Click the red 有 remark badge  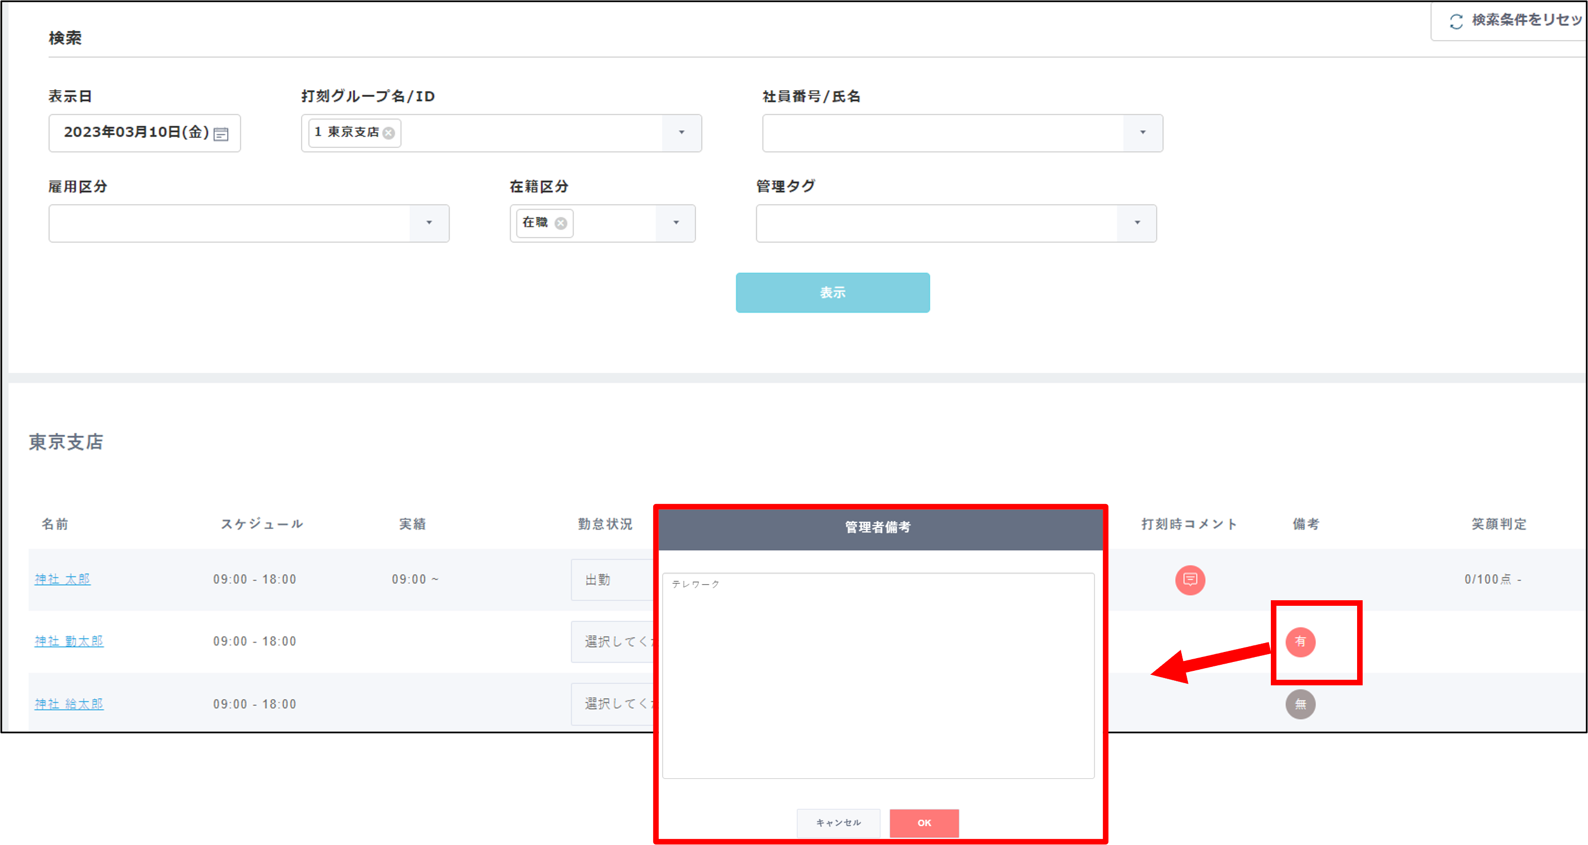pos(1300,641)
